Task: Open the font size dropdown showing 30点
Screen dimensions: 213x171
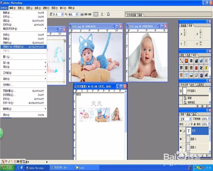Action: (x=62, y=14)
